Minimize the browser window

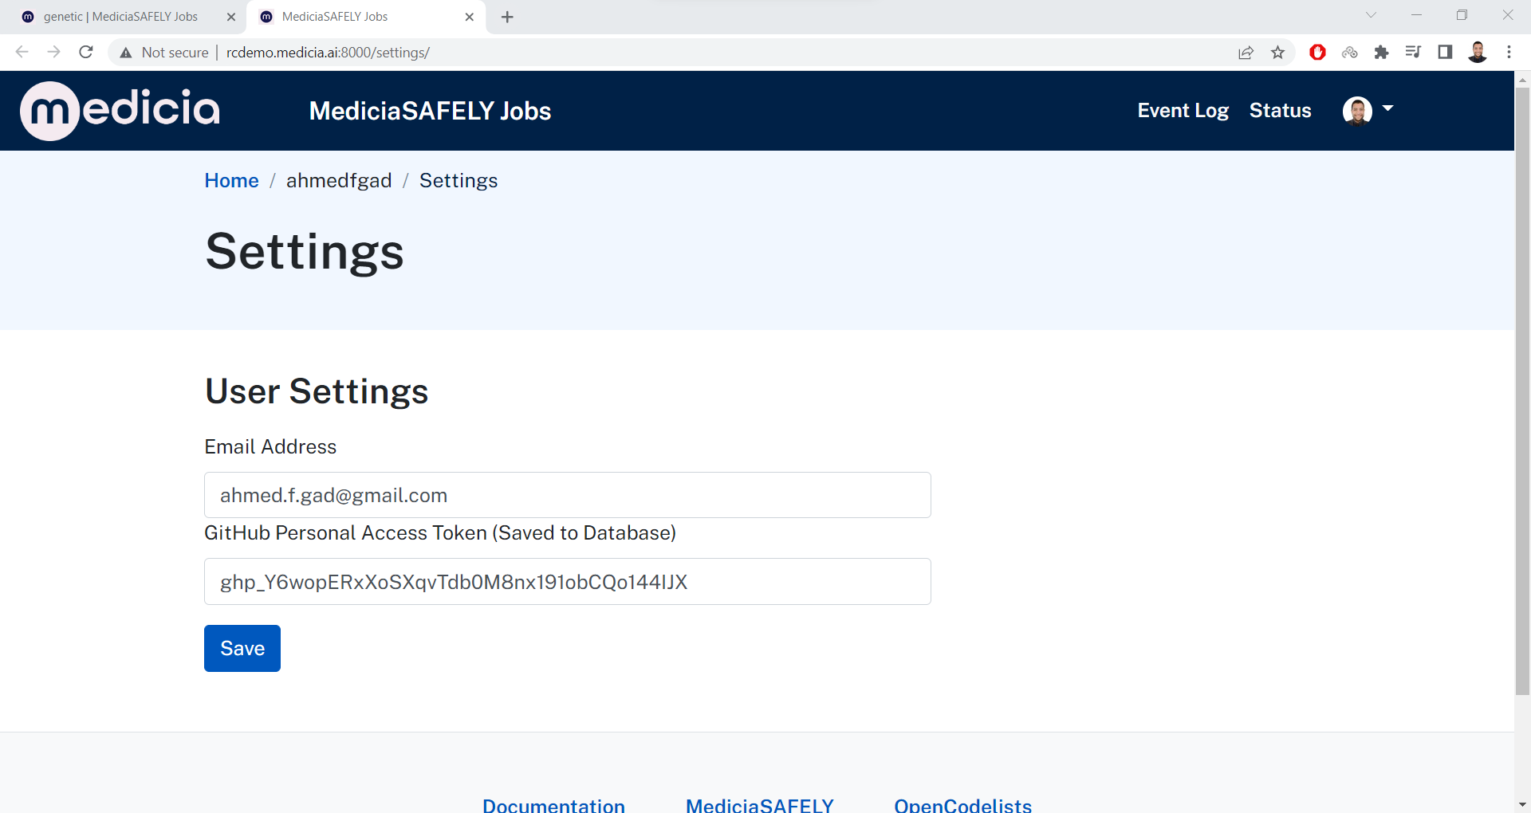tap(1416, 15)
